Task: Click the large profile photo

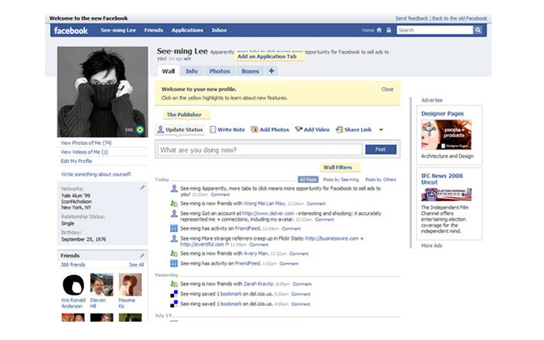Action: coord(103,92)
